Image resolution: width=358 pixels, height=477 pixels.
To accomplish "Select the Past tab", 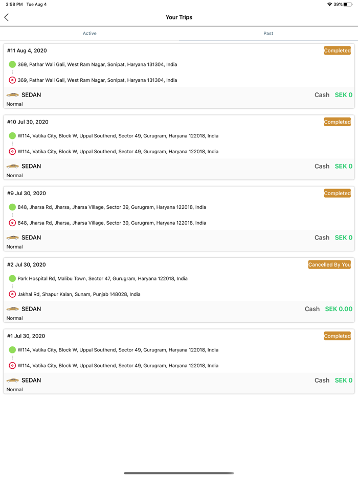I will 268,33.
